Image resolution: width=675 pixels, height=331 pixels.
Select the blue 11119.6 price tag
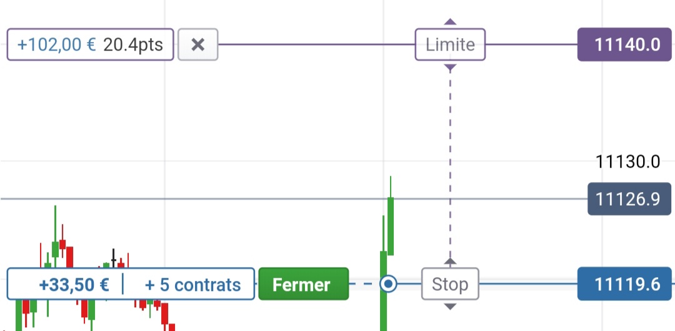[626, 285]
